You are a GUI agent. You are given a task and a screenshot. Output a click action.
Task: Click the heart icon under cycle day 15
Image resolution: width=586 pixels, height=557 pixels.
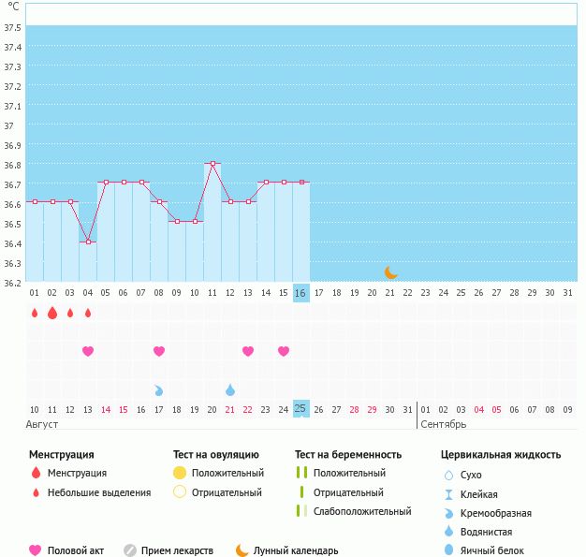284,351
